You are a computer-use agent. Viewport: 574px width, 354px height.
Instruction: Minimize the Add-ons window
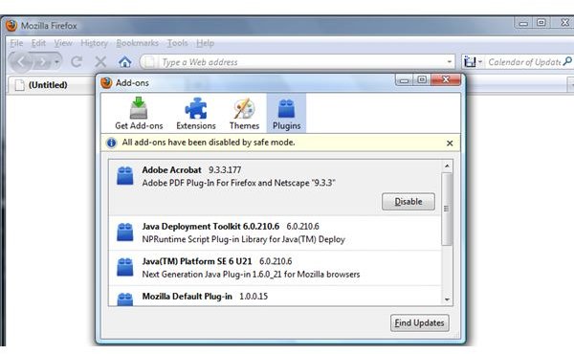pyautogui.click(x=404, y=79)
